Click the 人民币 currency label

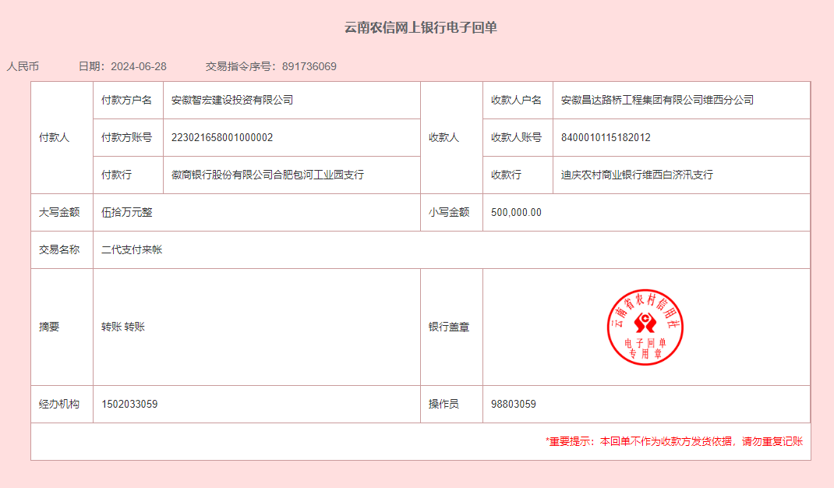click(23, 66)
